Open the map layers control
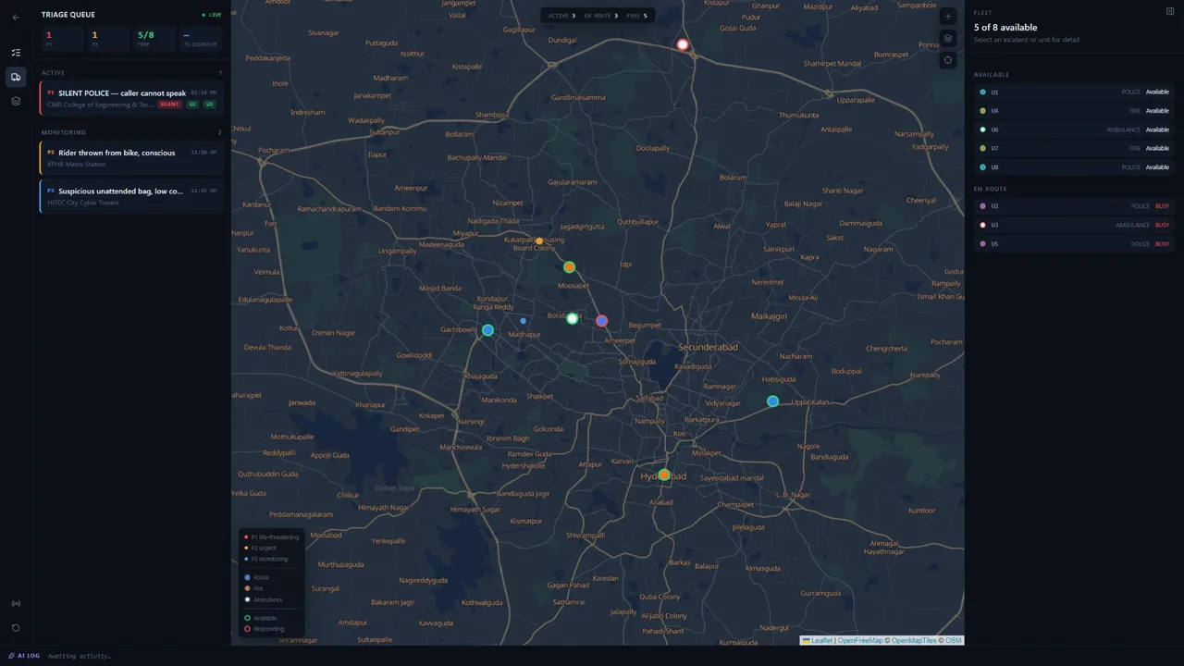Screen dimensions: 1184x666 [x=947, y=39]
